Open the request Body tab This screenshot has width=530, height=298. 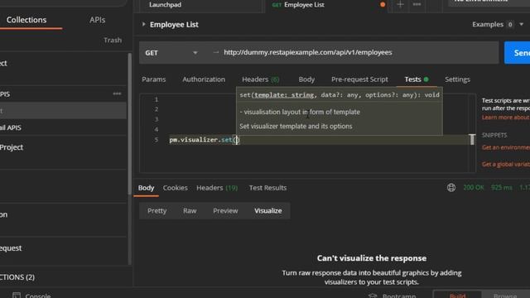pos(306,79)
